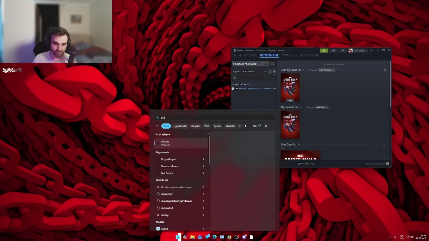This screenshot has width=429, height=241.
Task: Show hidden tray icons chevron
Action: pos(390,237)
